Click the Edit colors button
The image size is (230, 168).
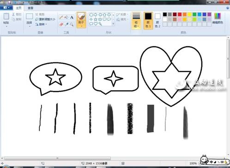pyautogui.click(x=218, y=19)
